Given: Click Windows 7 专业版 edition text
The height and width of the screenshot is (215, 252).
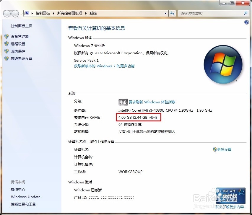Looking at the screenshot, I should tap(90, 46).
